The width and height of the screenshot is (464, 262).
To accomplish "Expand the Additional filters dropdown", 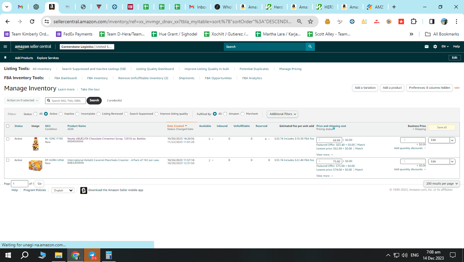I will [282, 114].
